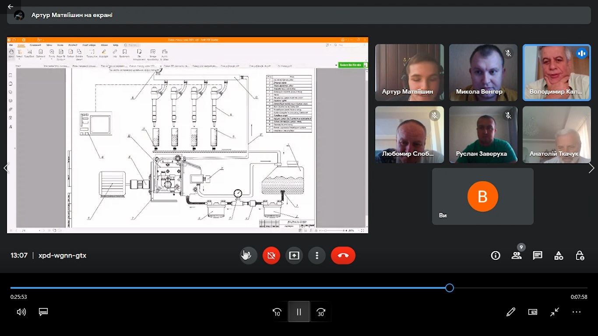Screen dimensions: 598x336
Task: Open the volume control speaker icon
Action: pos(21,312)
